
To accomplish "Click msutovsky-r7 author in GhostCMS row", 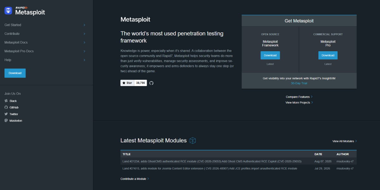I will click(345, 161).
